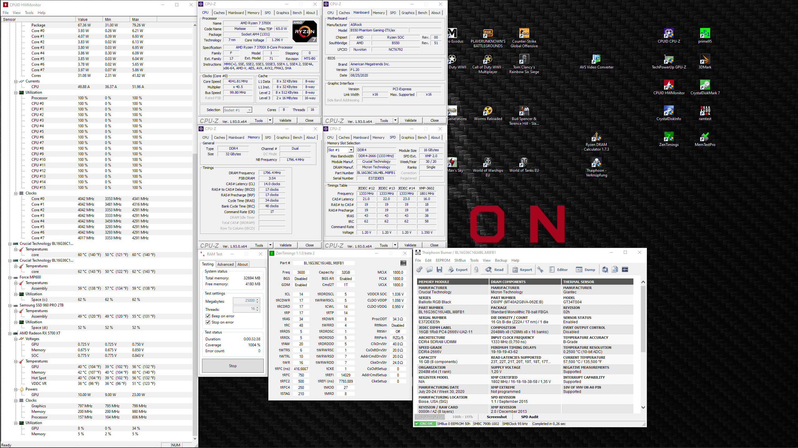Image resolution: width=798 pixels, height=448 pixels.
Task: Toggle the Beep on error checkbox
Action: (208, 316)
